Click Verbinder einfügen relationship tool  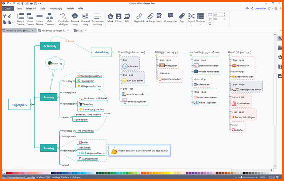(x=63, y=19)
